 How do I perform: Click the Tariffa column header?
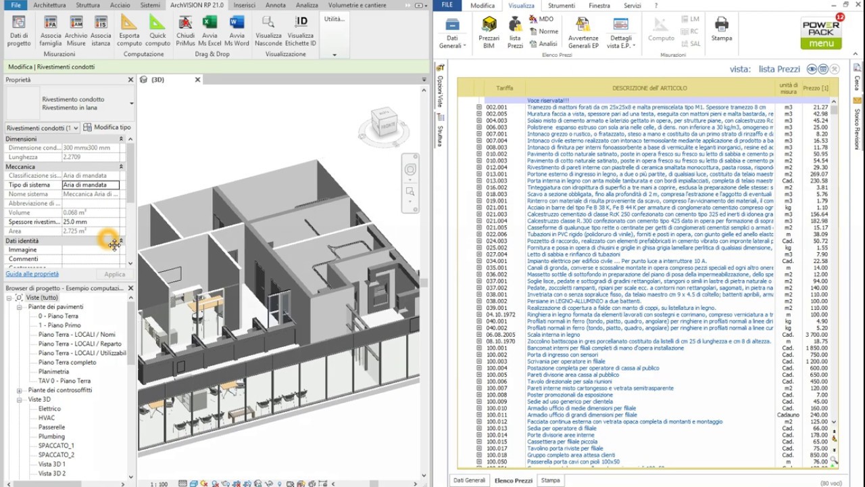tap(504, 88)
